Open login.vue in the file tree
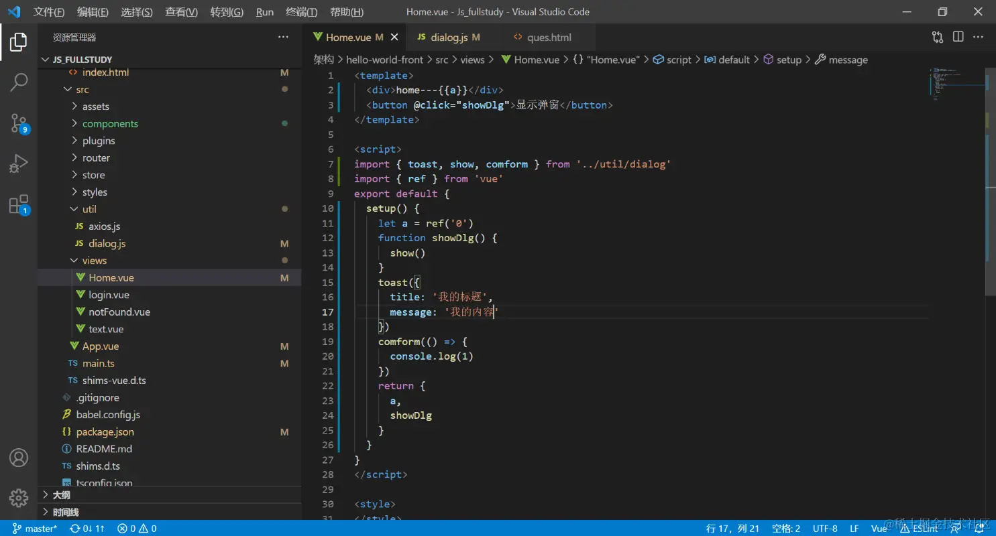This screenshot has width=996, height=536. click(109, 295)
